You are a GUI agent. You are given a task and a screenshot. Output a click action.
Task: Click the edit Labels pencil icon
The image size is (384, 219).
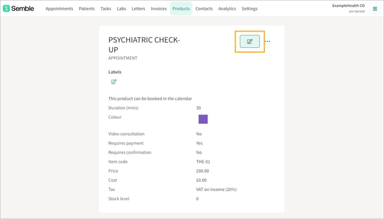pyautogui.click(x=113, y=81)
